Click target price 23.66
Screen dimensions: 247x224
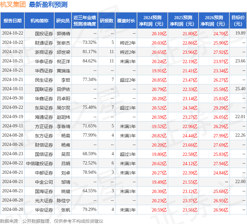(240, 61)
